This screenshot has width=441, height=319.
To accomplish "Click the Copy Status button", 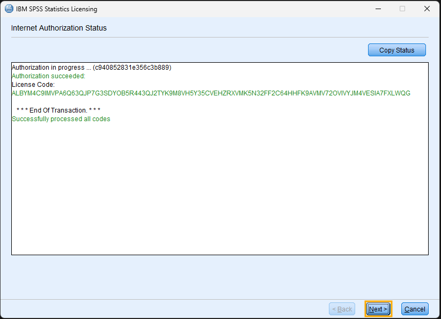I will (396, 50).
